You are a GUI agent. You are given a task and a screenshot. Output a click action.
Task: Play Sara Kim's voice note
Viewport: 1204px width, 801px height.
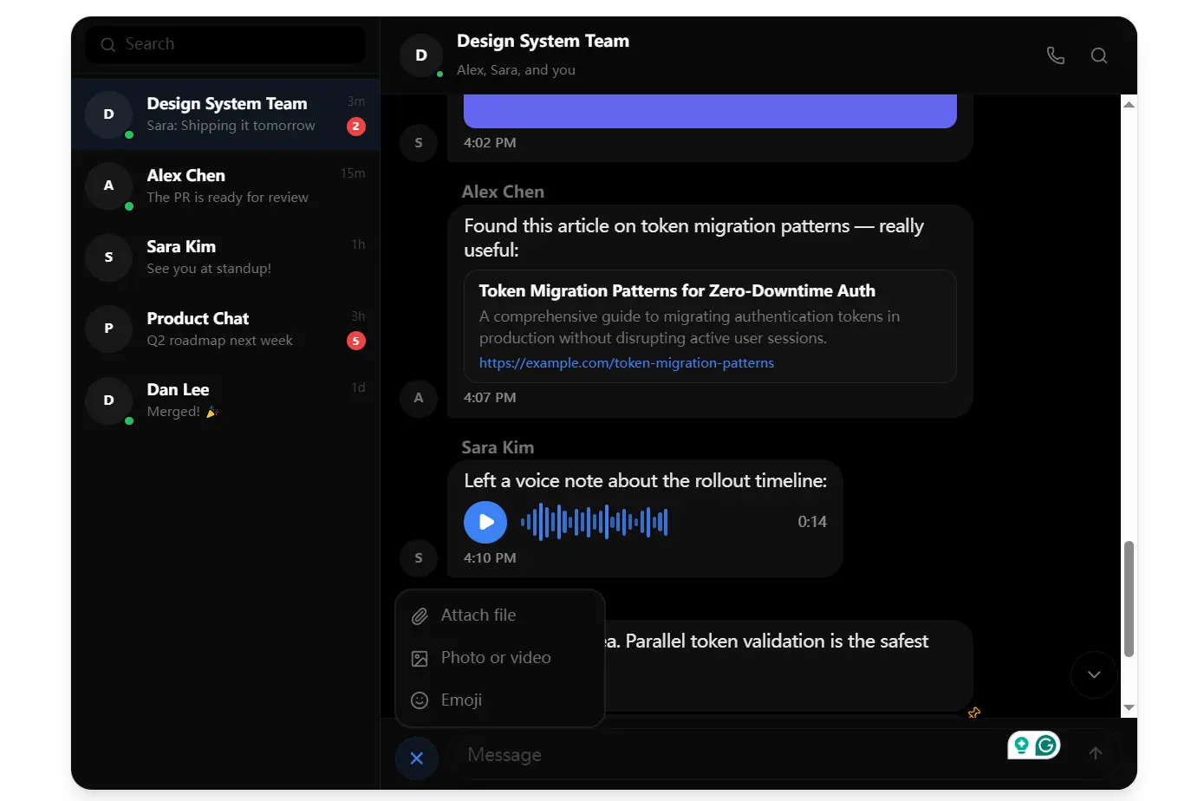(485, 521)
